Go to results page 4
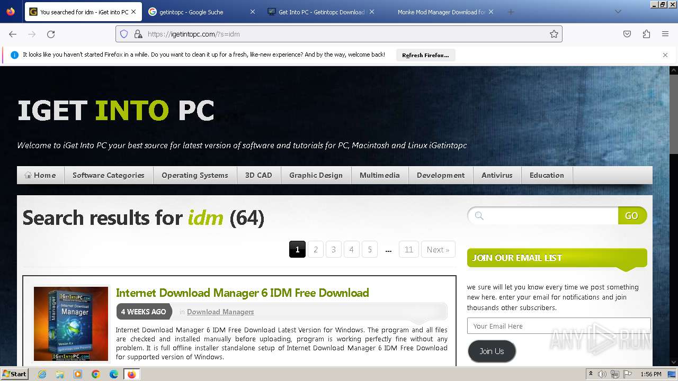This screenshot has height=381, width=678. tap(352, 249)
